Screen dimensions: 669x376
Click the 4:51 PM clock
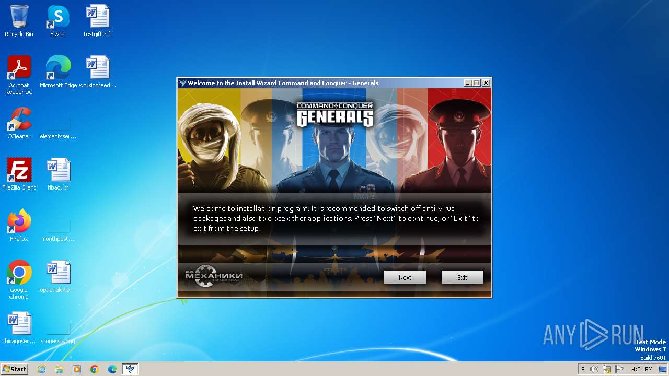[x=642, y=369]
